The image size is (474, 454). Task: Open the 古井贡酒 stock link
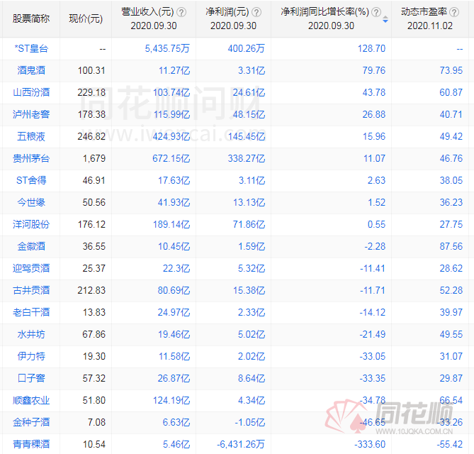(31, 290)
